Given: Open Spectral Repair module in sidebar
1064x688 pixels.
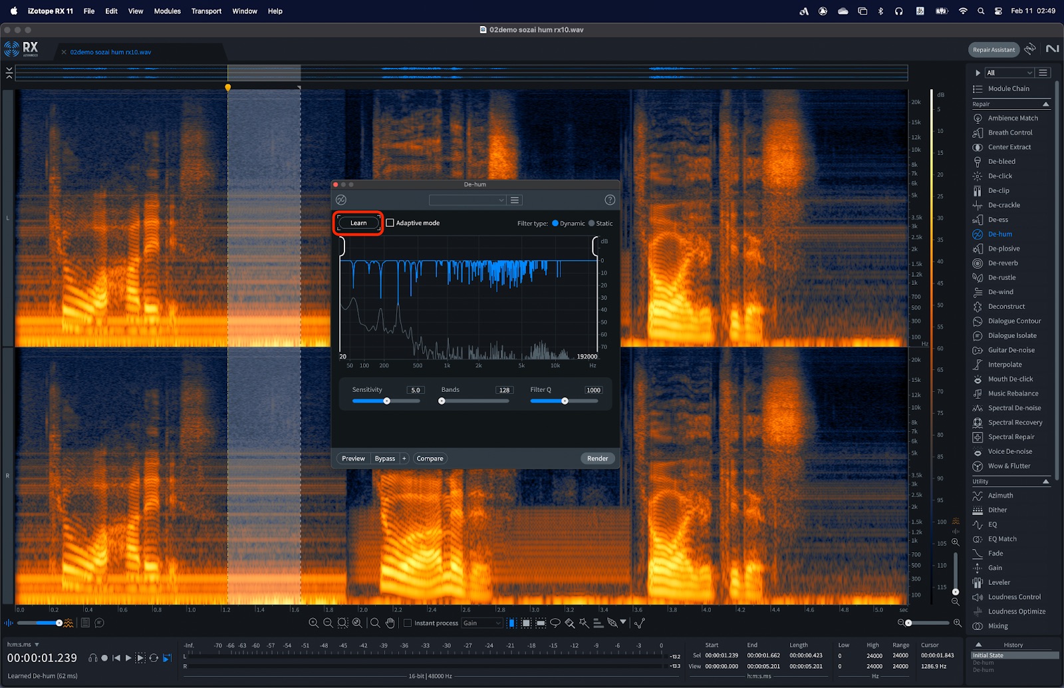Looking at the screenshot, I should 1011,437.
